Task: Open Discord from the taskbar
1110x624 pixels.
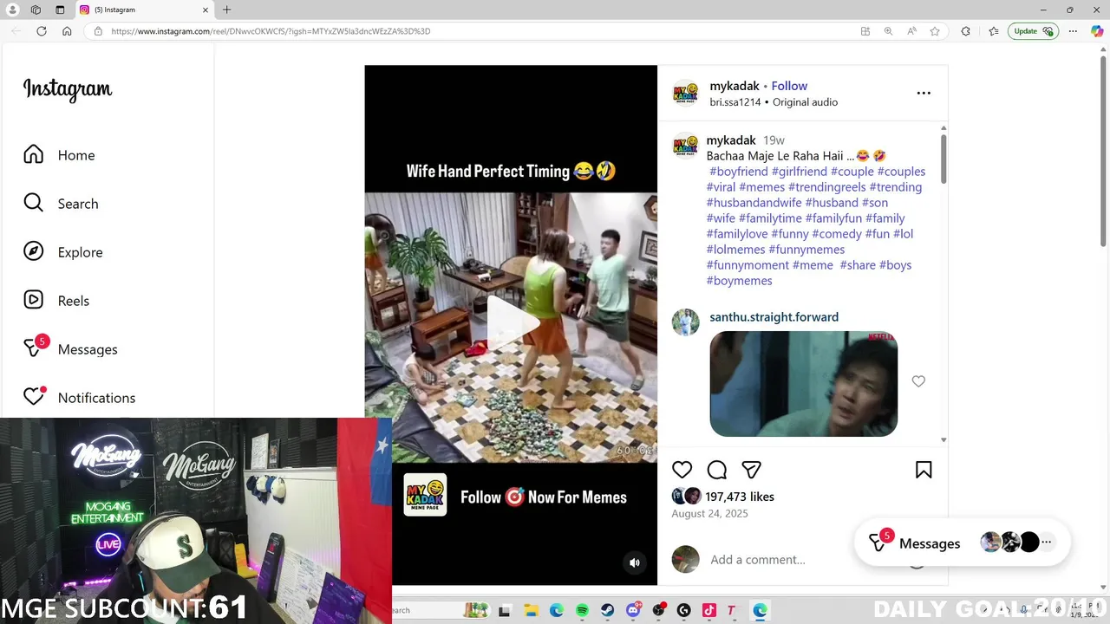Action: pos(633,610)
